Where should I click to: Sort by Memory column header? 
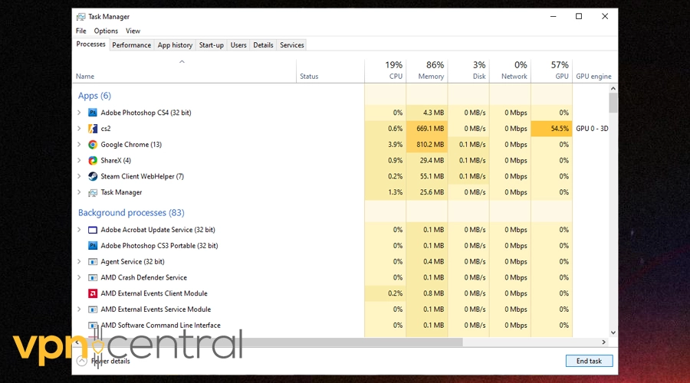pyautogui.click(x=427, y=70)
